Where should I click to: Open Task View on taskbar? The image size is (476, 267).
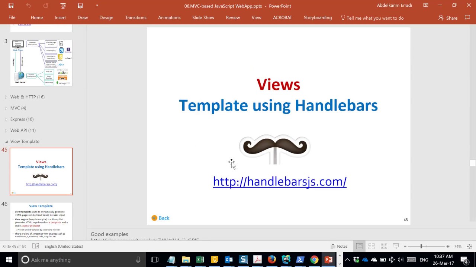[x=155, y=260]
